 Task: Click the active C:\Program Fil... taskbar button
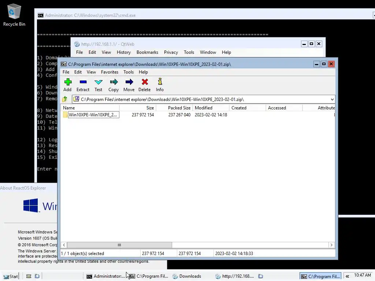(x=320, y=277)
